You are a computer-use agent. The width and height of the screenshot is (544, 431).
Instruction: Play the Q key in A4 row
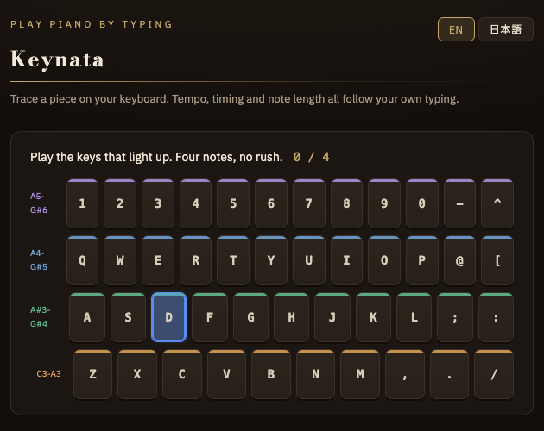[82, 260]
